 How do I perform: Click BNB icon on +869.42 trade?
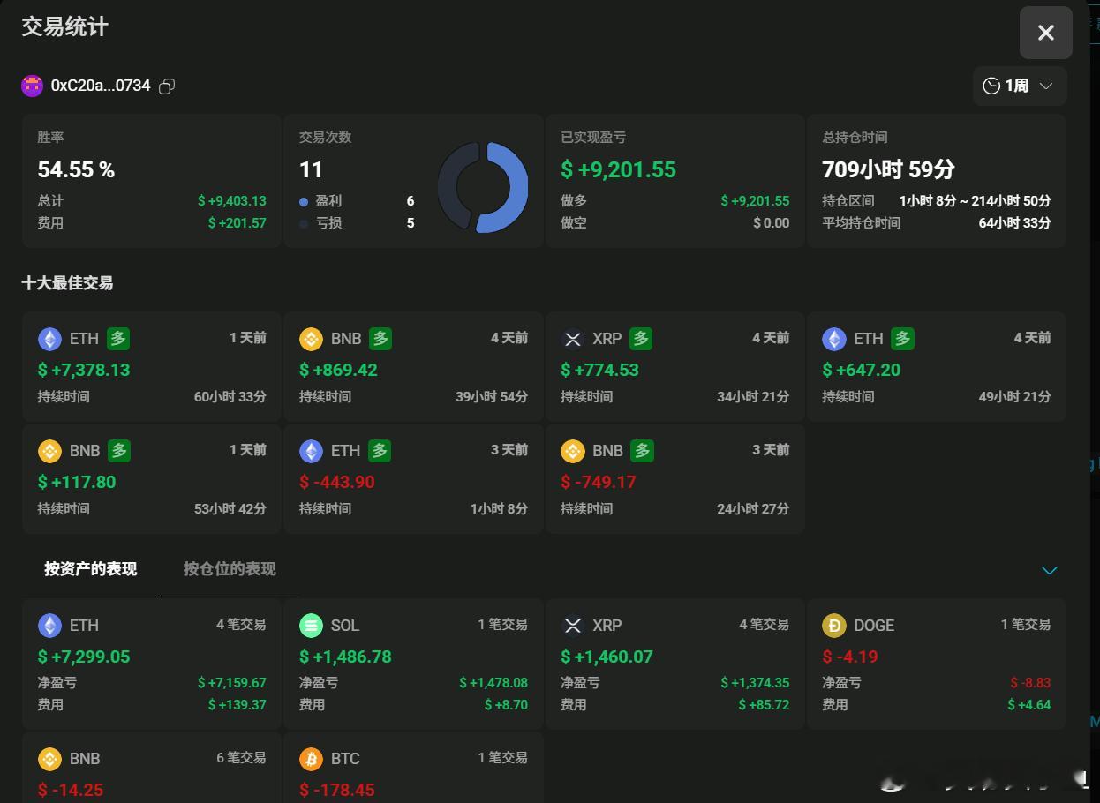click(311, 339)
